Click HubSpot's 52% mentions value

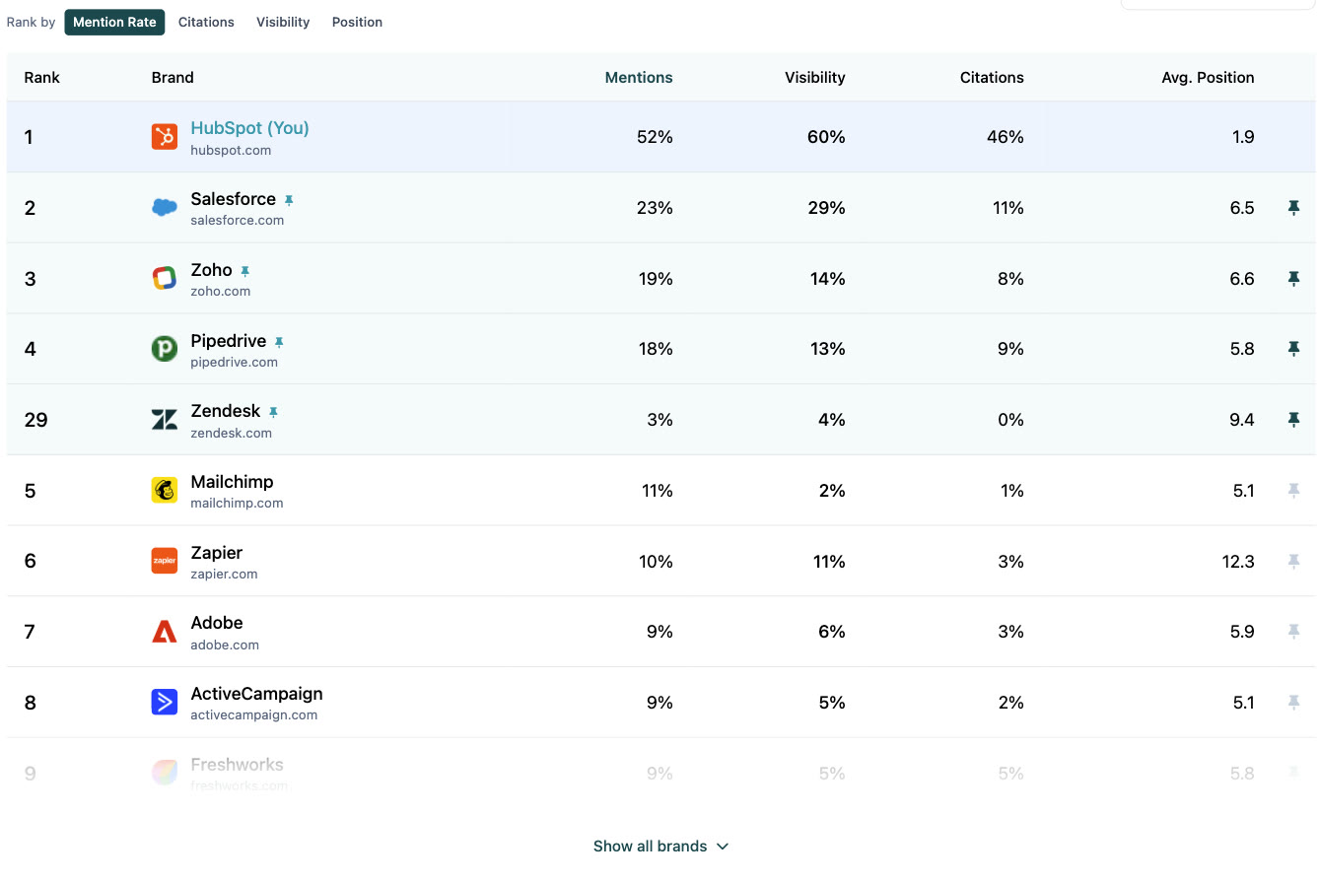point(655,137)
